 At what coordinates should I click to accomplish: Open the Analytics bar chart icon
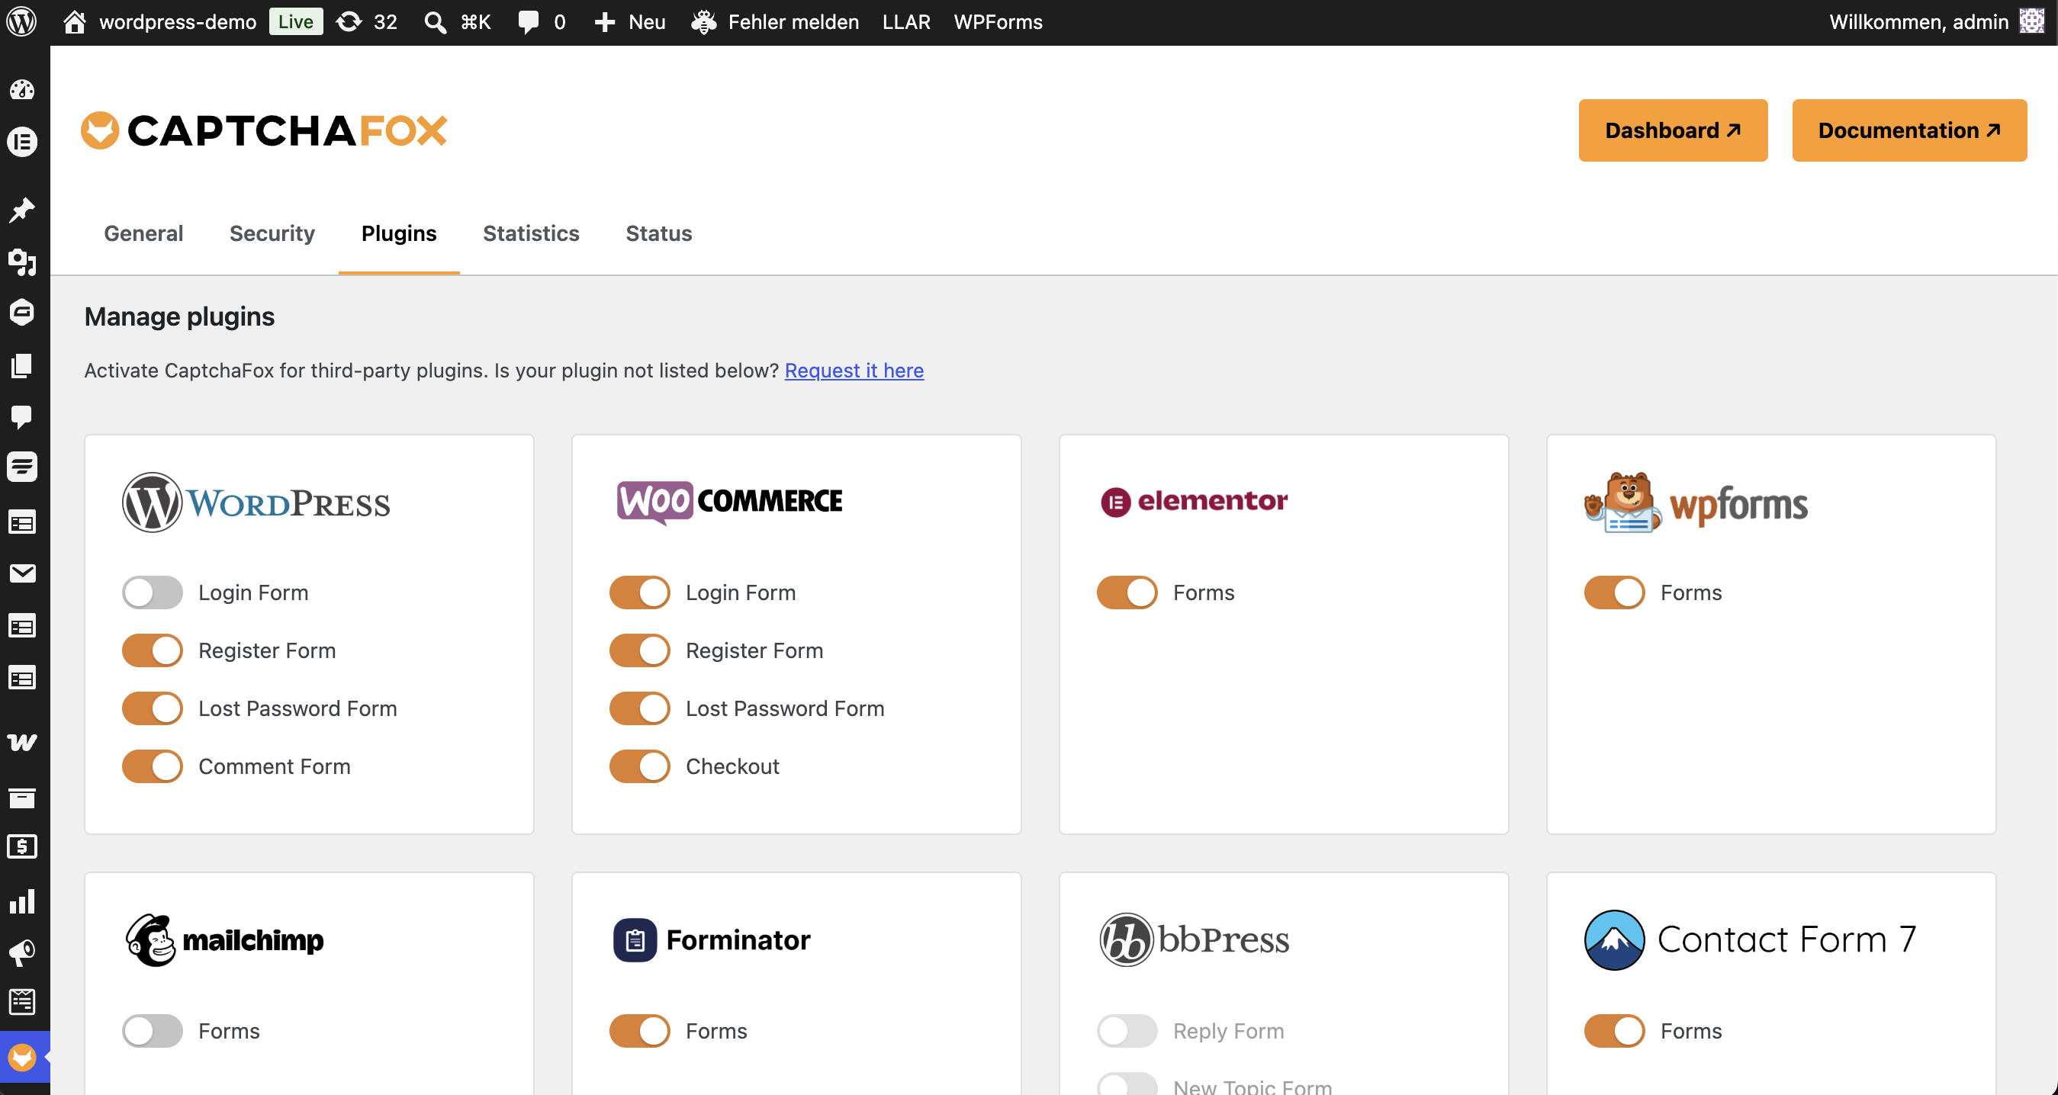[22, 901]
